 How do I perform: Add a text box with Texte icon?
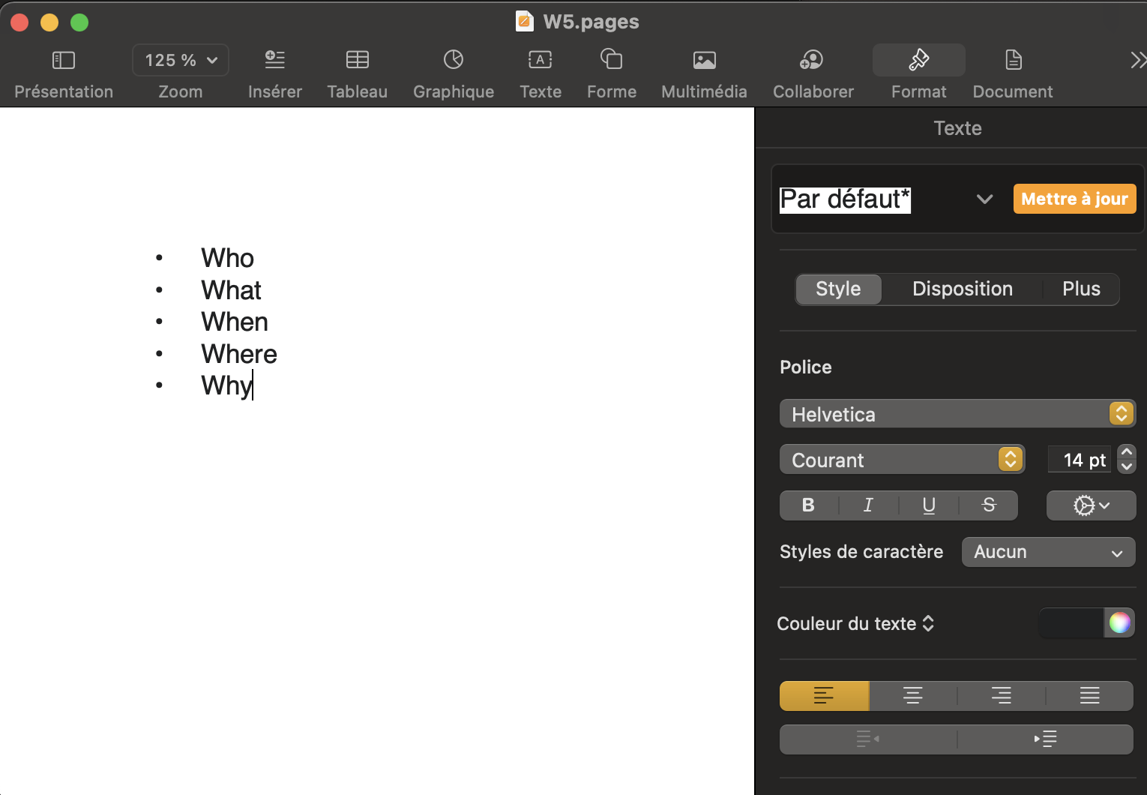coord(540,60)
